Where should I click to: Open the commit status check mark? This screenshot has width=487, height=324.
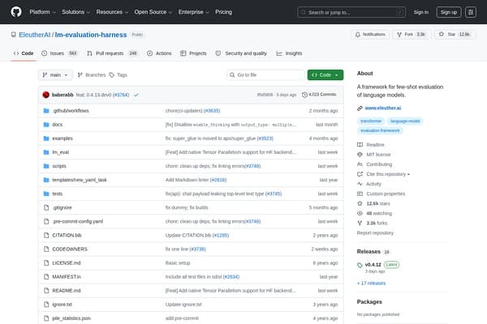pos(136,95)
